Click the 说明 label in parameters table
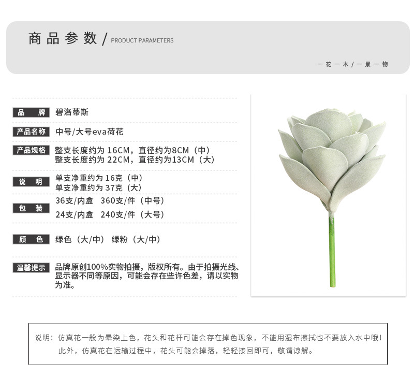414x375 pixels. 31,182
